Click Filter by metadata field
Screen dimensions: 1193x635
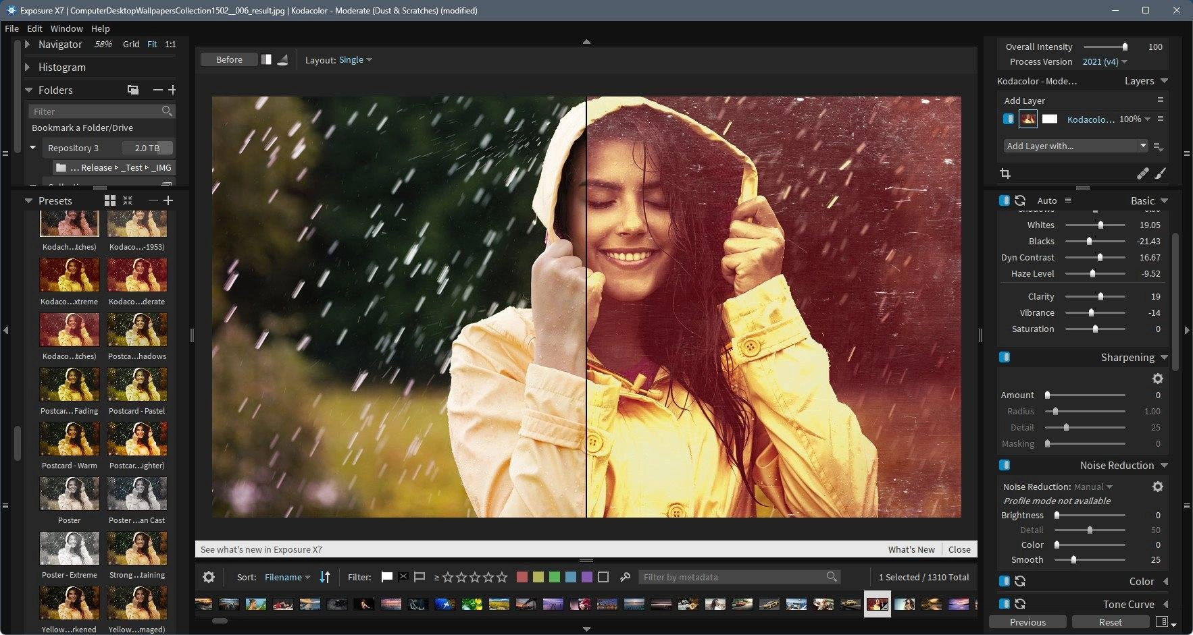[x=740, y=577]
